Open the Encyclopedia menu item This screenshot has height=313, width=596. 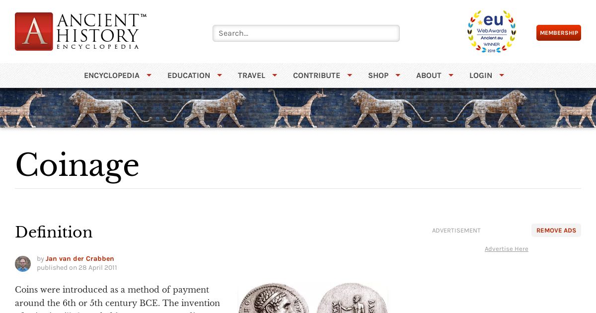112,76
